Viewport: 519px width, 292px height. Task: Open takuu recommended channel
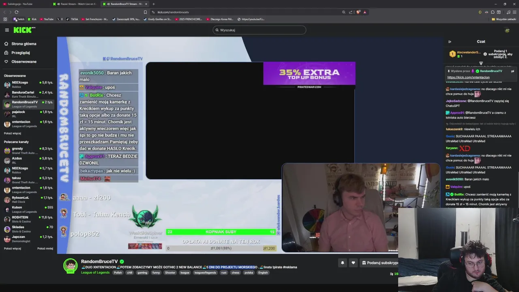(28, 180)
